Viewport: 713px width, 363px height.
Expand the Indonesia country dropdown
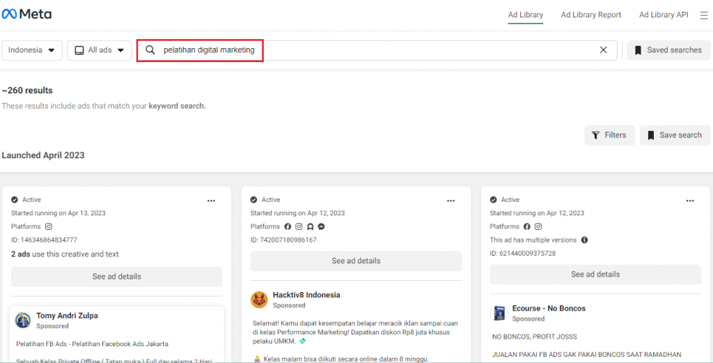coord(32,50)
